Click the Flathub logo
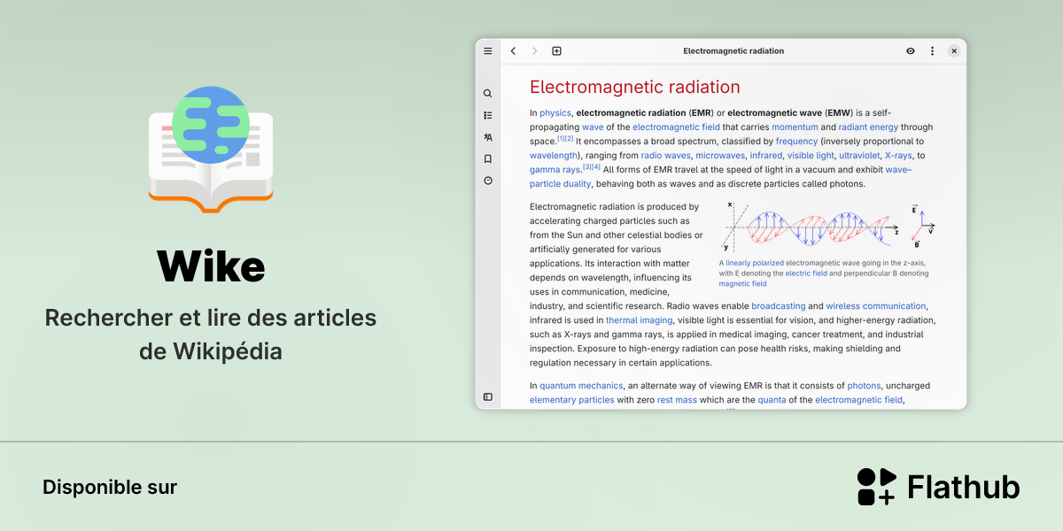The image size is (1063, 531). 938,487
